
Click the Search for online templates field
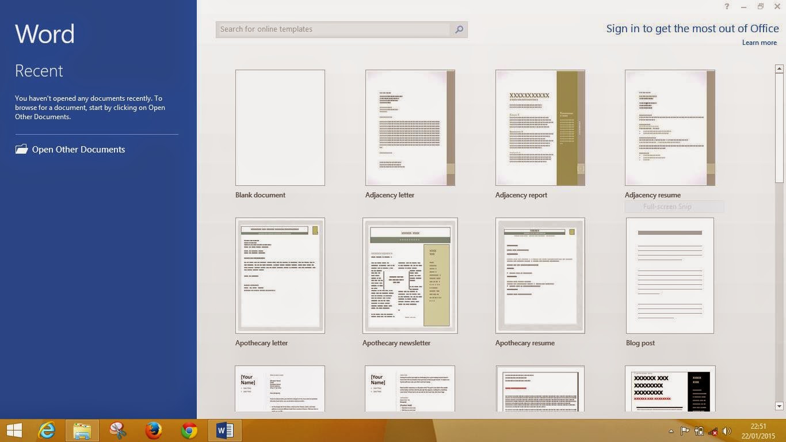334,29
